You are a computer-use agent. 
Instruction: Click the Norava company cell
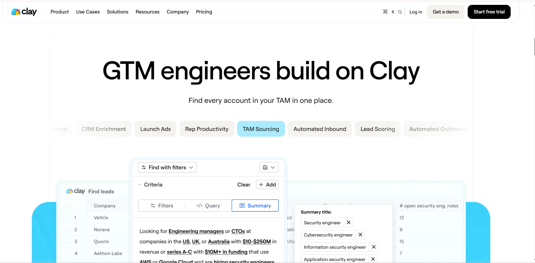pos(102,229)
